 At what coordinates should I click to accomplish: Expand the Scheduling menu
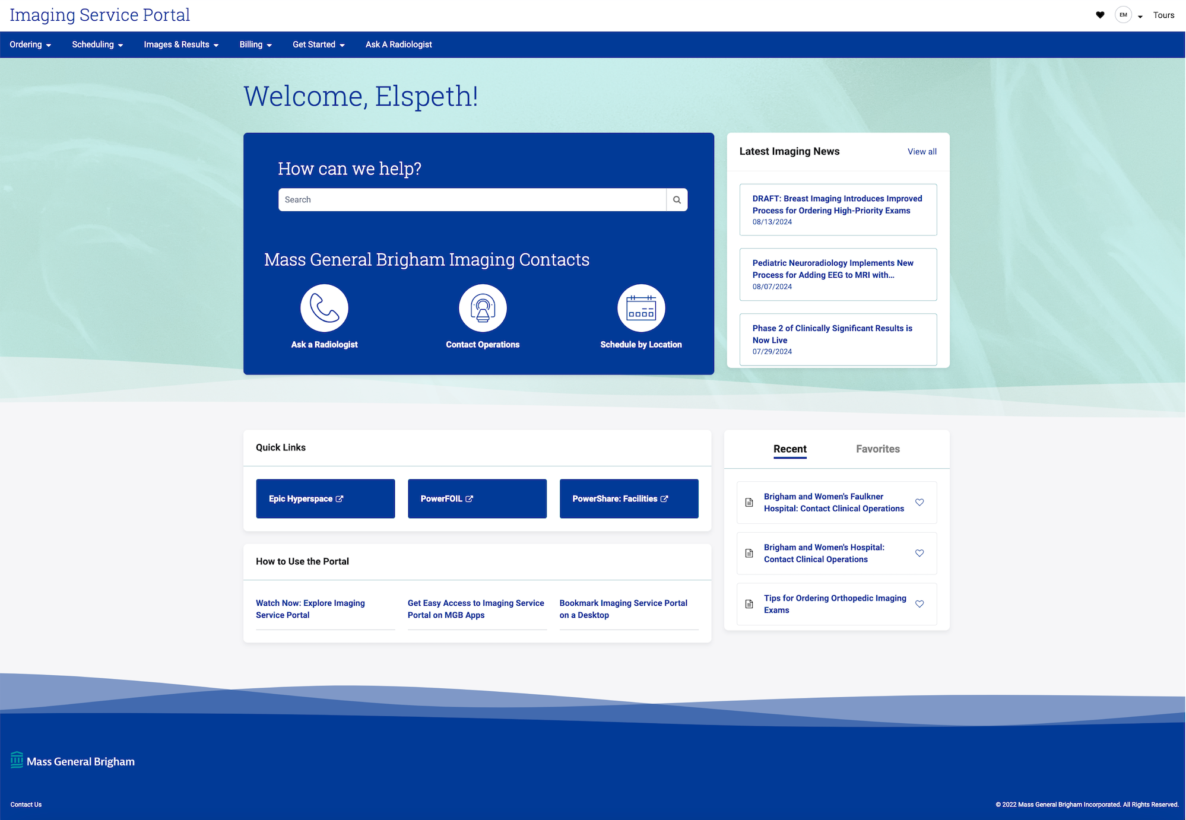click(x=97, y=45)
